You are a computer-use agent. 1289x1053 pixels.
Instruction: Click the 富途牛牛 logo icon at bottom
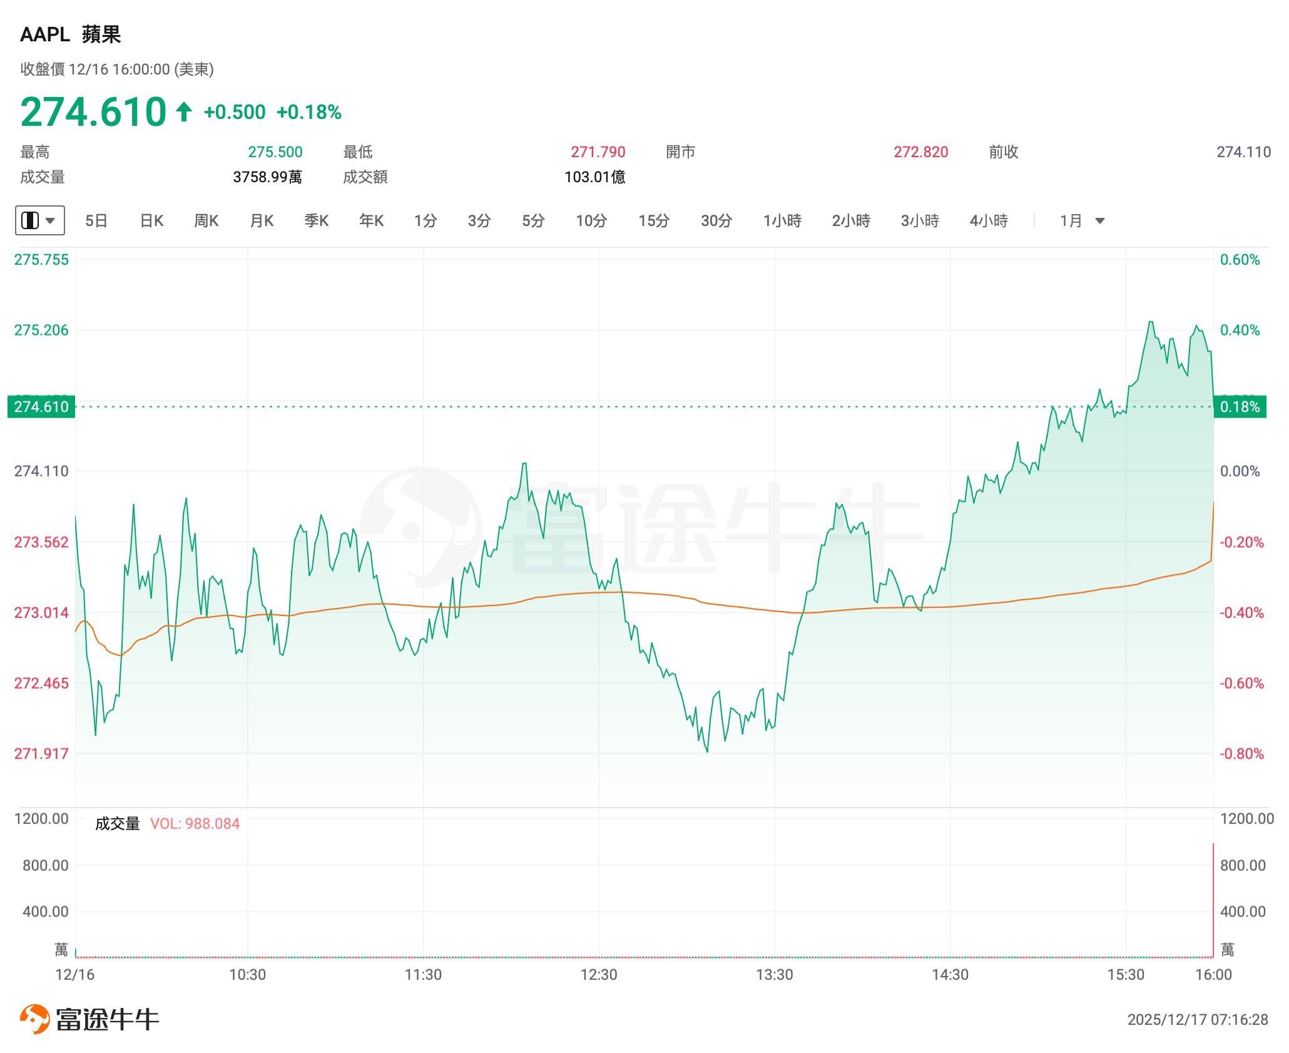point(35,1019)
